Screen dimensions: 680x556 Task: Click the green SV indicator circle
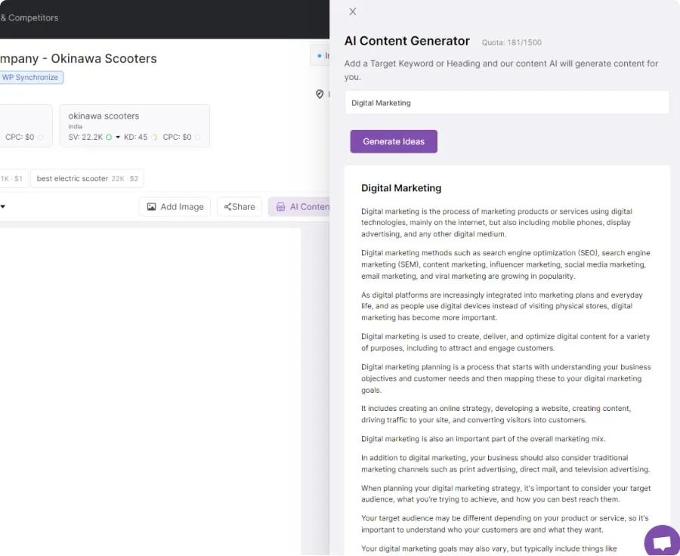[x=109, y=137]
